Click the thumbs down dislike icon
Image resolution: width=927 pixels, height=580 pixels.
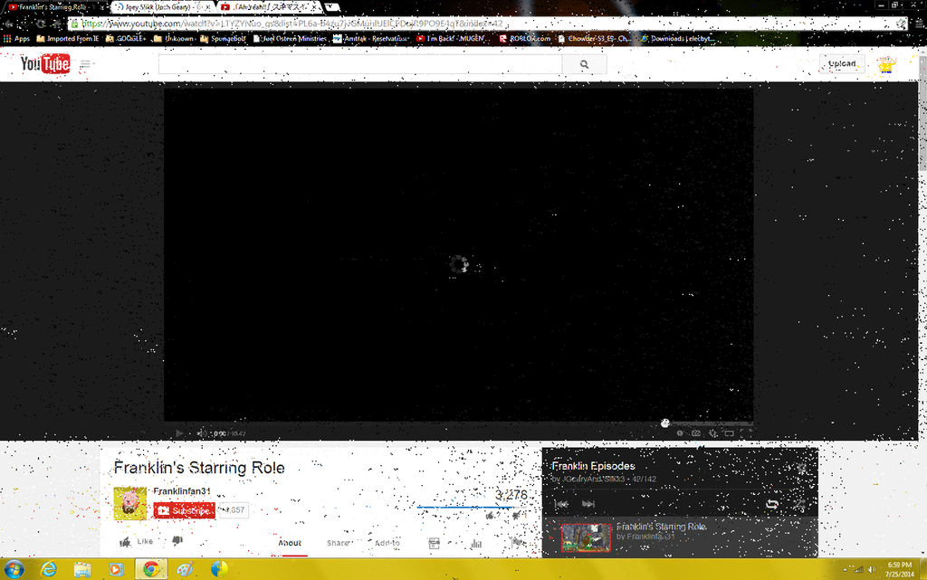pos(177,541)
